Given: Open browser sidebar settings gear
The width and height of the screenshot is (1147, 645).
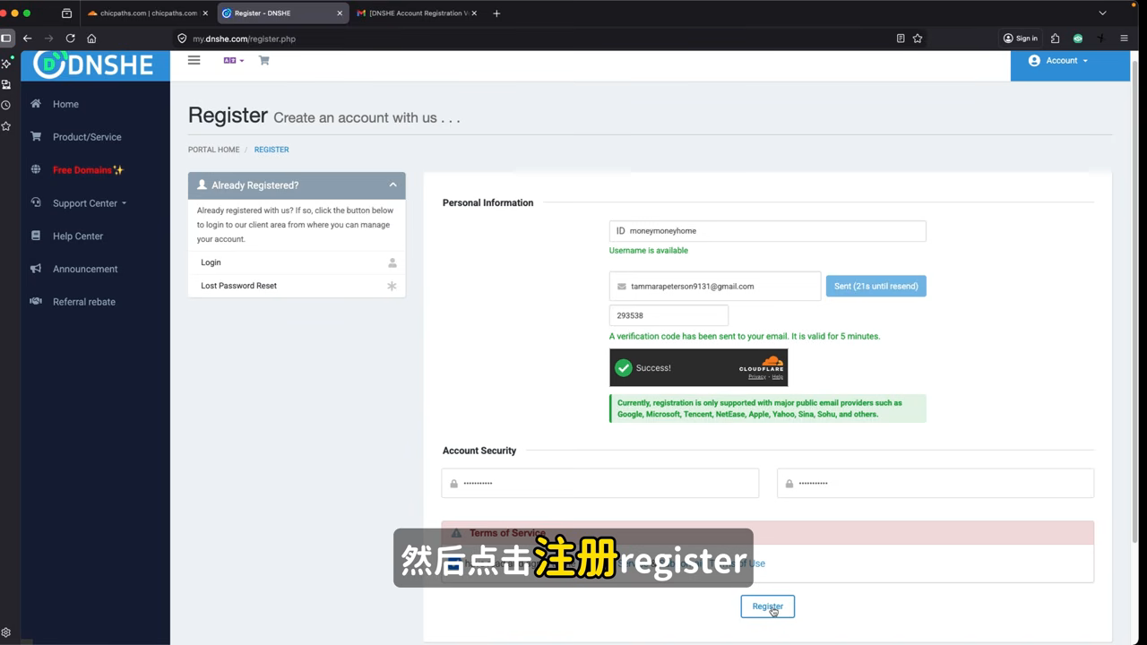Looking at the screenshot, I should pyautogui.click(x=6, y=632).
